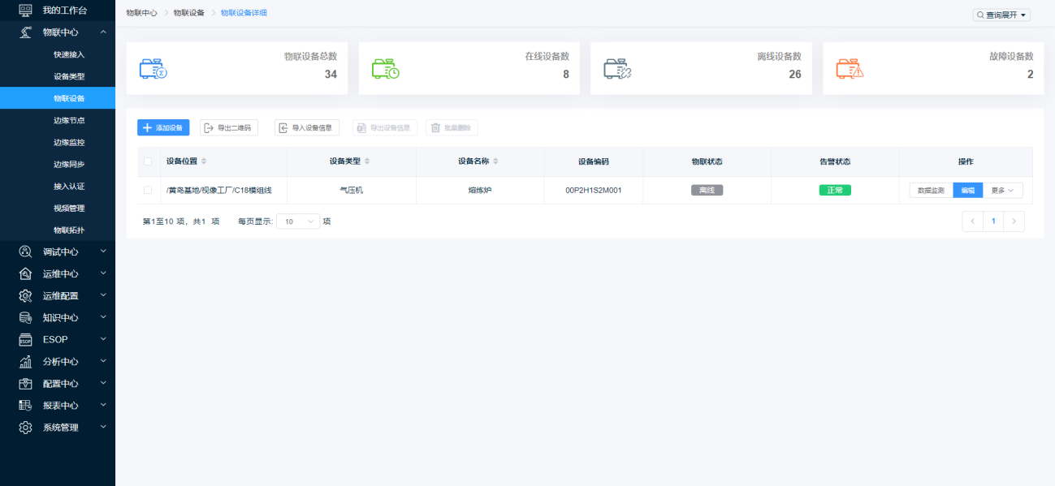Click the ESOP sidebar icon
This screenshot has width=1055, height=486.
tap(25, 340)
